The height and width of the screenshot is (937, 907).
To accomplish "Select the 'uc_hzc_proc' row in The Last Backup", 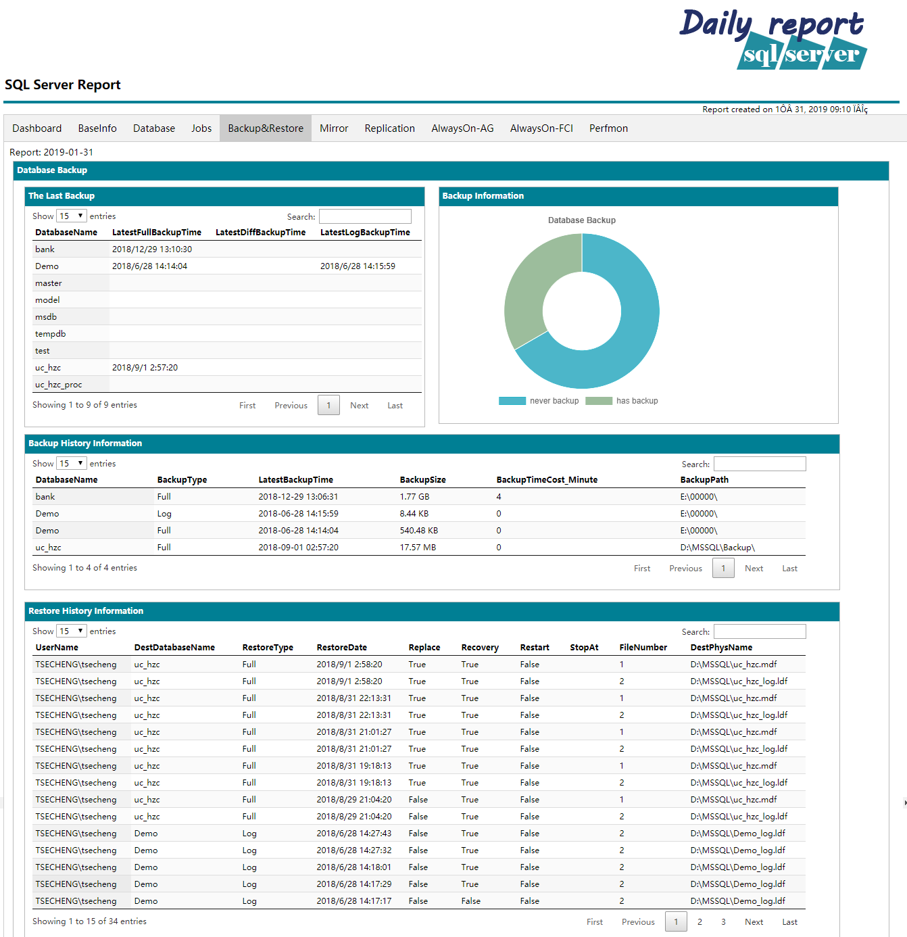I will 227,385.
